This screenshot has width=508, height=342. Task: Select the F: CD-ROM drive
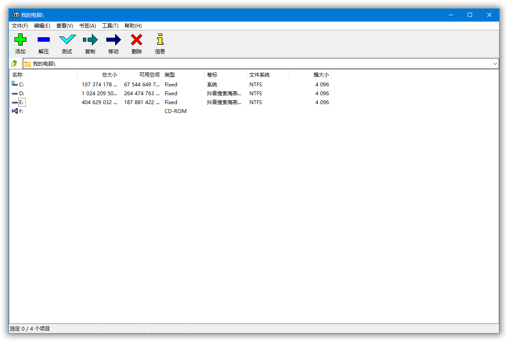point(21,111)
